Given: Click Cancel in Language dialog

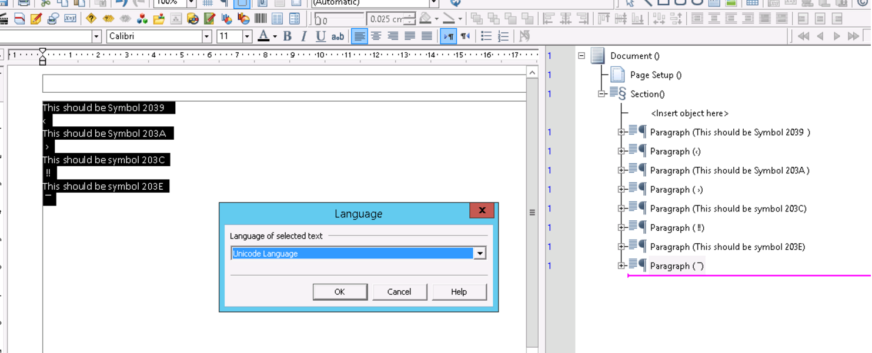Looking at the screenshot, I should point(399,292).
